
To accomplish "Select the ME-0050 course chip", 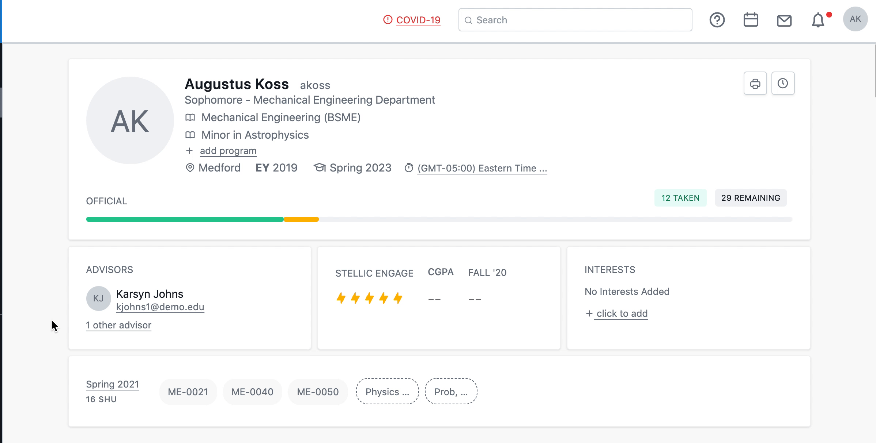I will click(318, 392).
